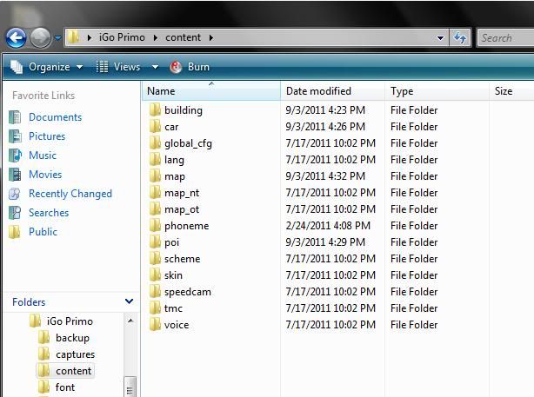Collapse the Folders pane chevron
This screenshot has height=397, width=534.
129,301
